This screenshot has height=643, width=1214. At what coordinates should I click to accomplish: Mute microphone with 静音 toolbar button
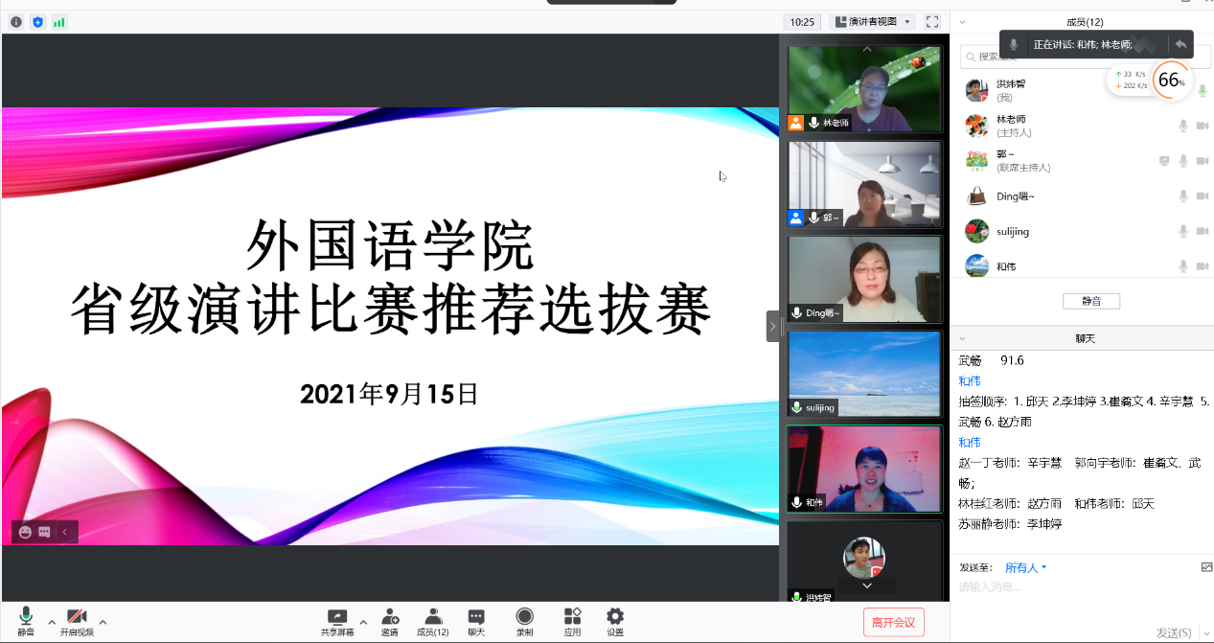pos(26,621)
